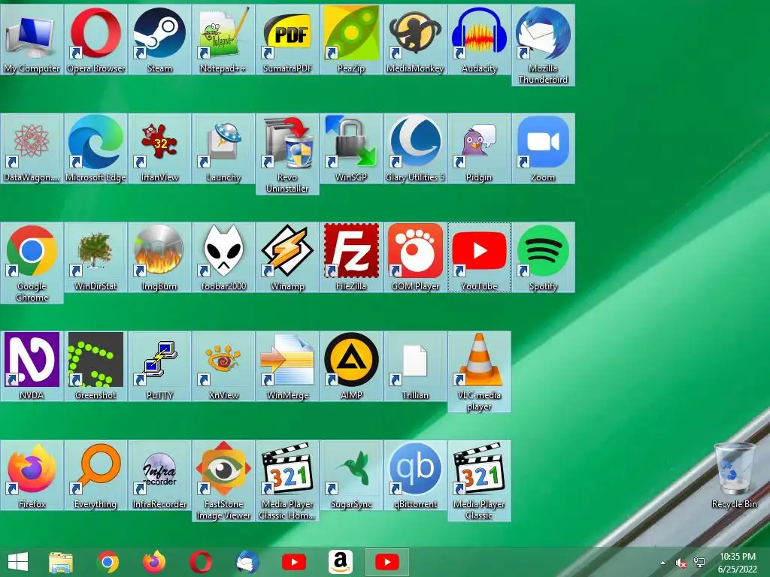Open File Explorer from the taskbar

click(x=61, y=562)
